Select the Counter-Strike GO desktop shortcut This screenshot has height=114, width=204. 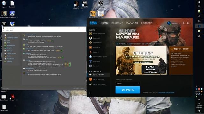point(93,14)
